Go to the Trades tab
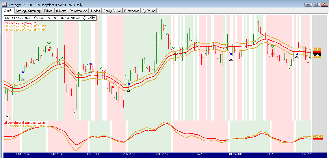 point(95,11)
